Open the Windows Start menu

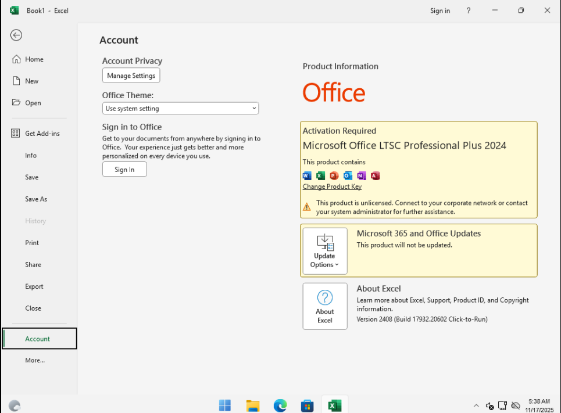pos(225,405)
